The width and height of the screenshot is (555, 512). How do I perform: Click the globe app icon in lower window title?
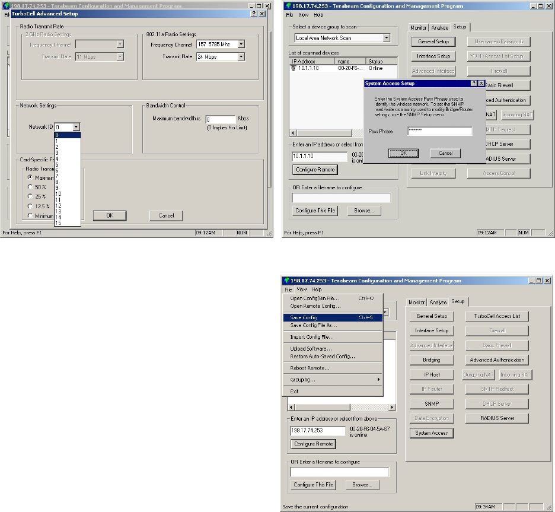[x=286, y=281]
